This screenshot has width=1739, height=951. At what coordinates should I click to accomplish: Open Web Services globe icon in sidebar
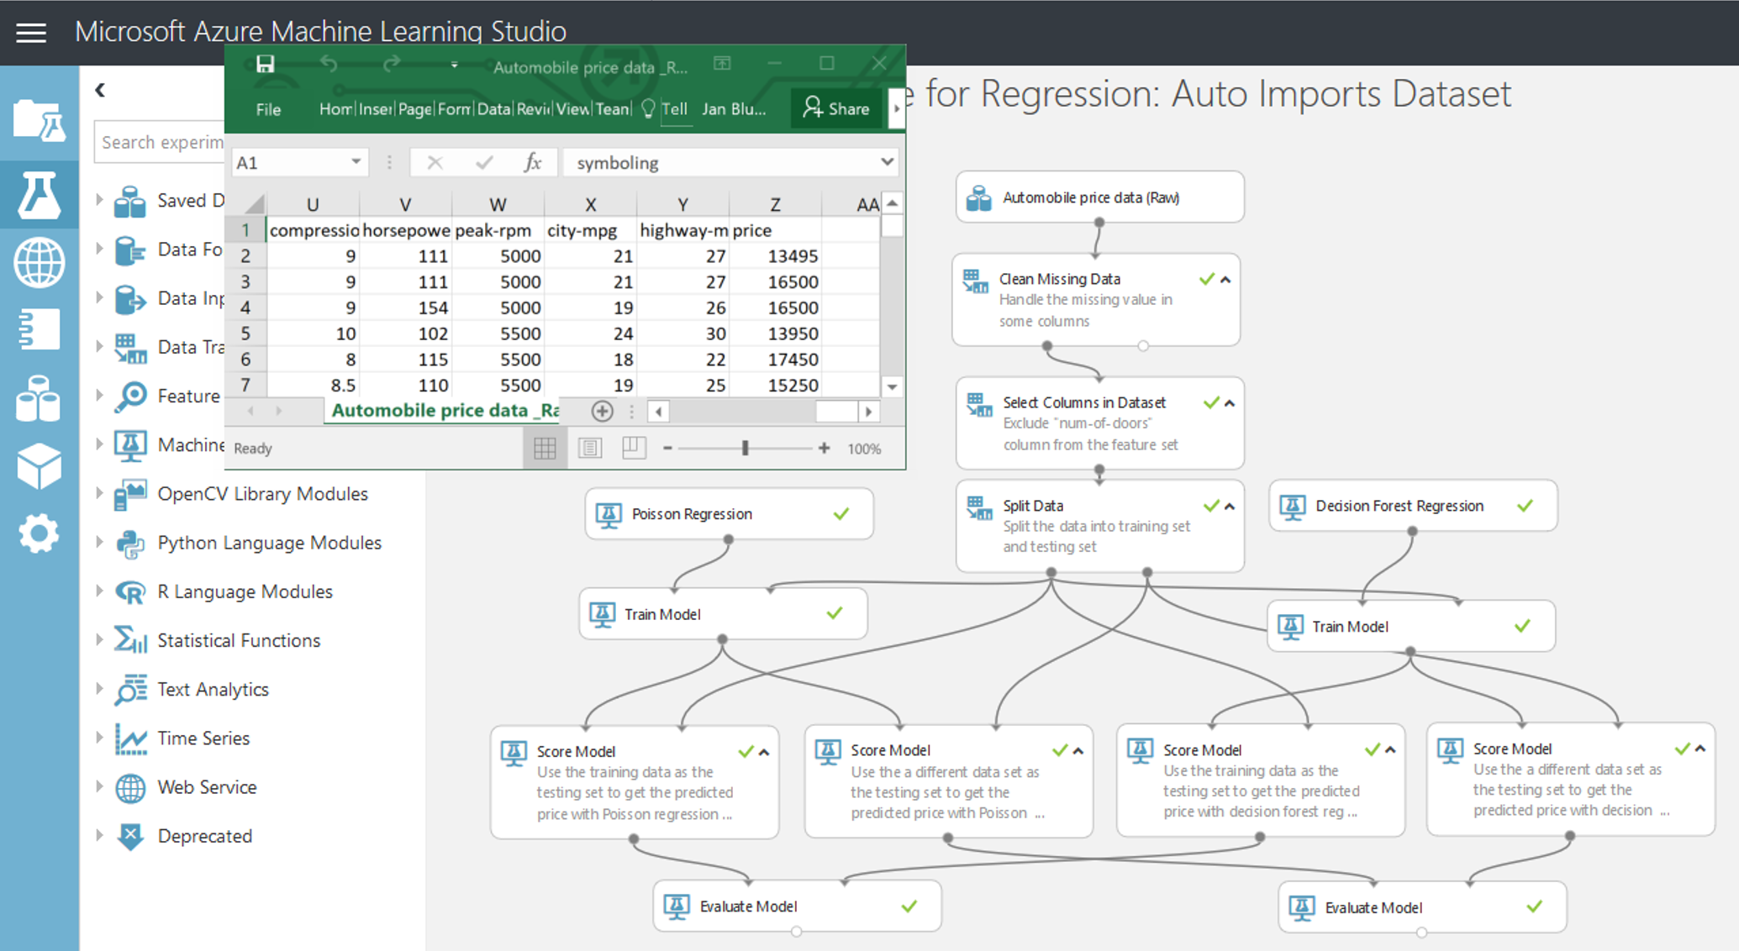click(39, 263)
